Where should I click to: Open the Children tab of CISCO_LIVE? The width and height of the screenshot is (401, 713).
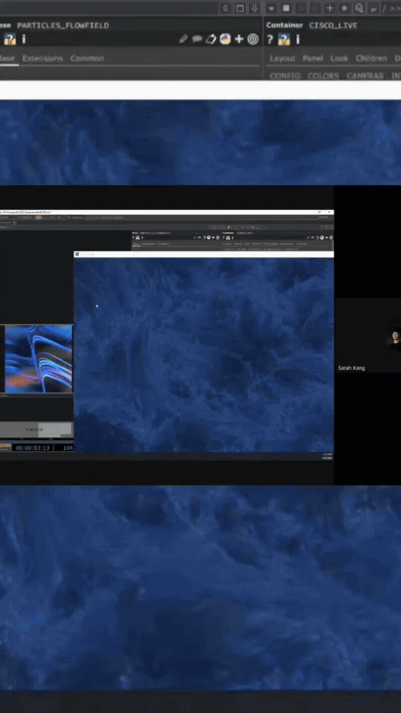click(x=372, y=59)
